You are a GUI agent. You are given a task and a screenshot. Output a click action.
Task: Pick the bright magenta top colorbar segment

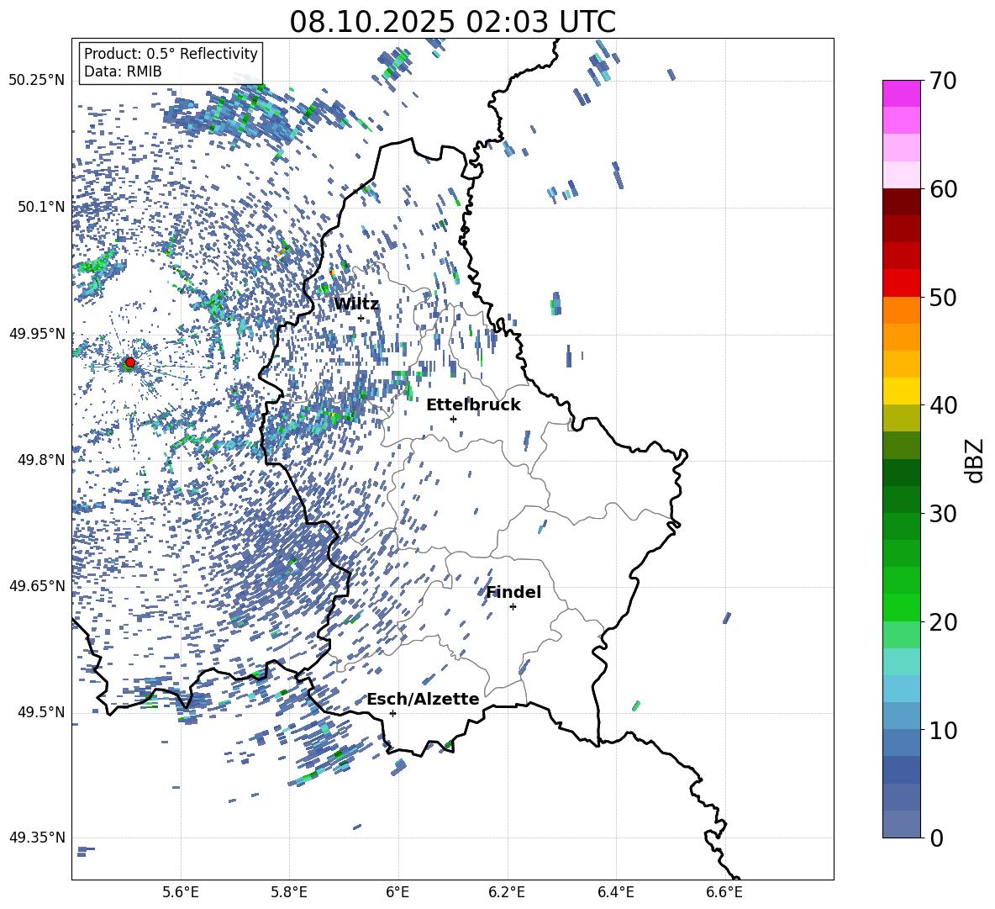901,93
